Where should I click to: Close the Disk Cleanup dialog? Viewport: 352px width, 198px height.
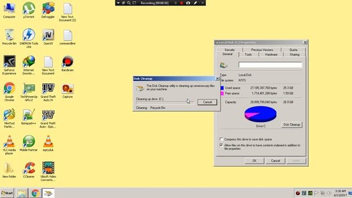tap(217, 79)
